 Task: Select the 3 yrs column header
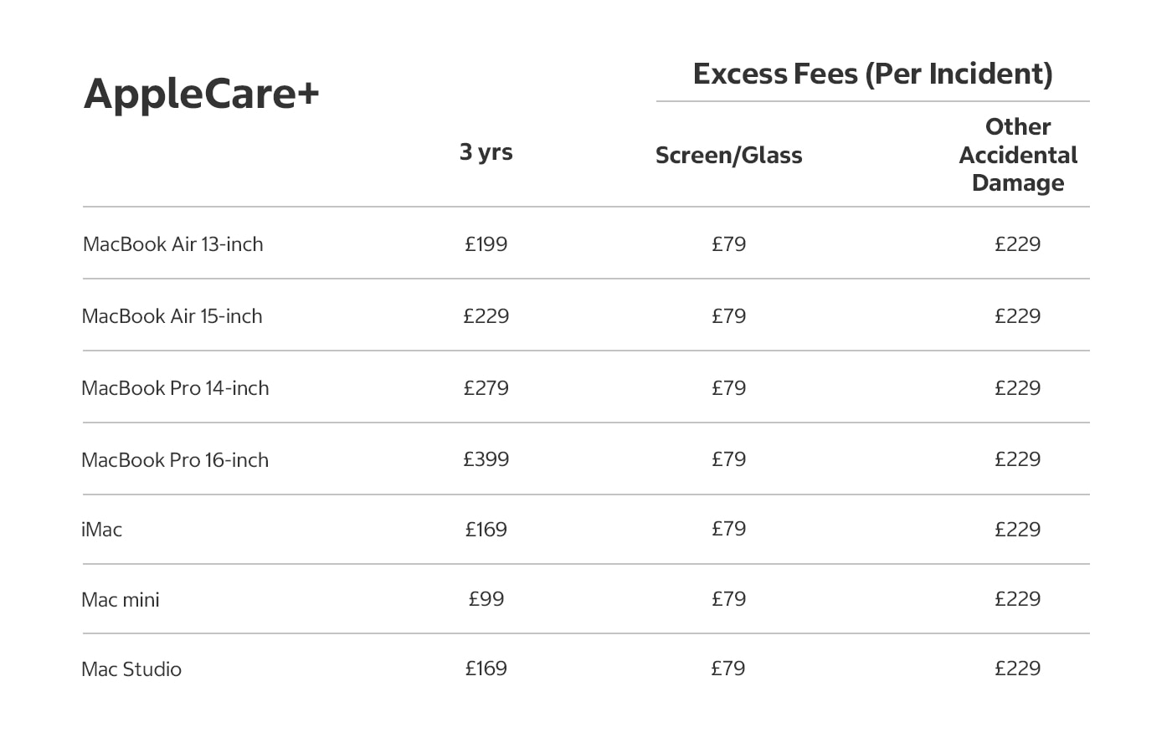(486, 152)
